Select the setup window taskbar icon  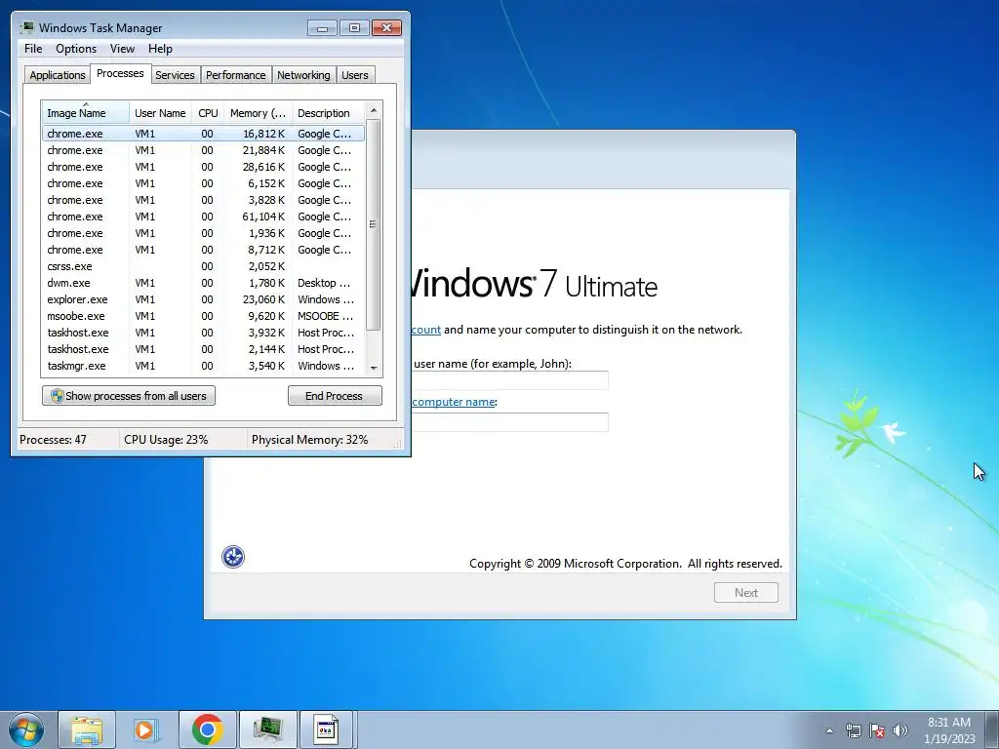pyautogui.click(x=327, y=729)
